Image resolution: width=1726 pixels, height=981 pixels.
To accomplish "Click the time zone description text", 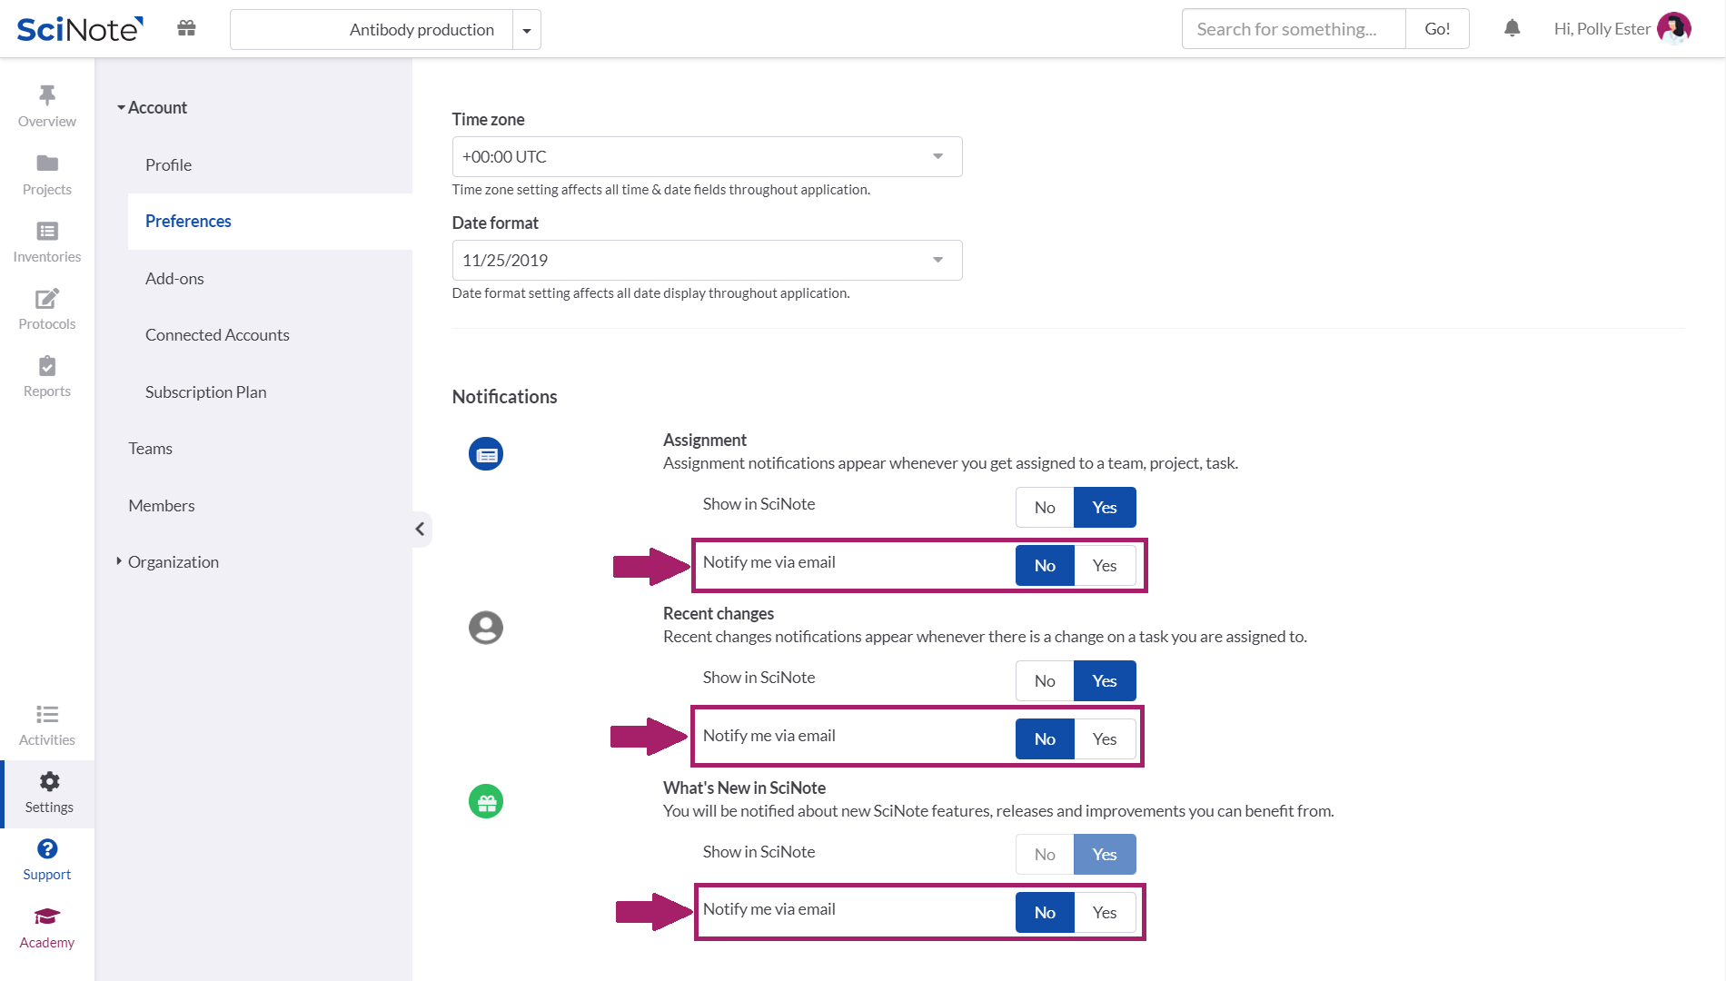I will (x=660, y=189).
